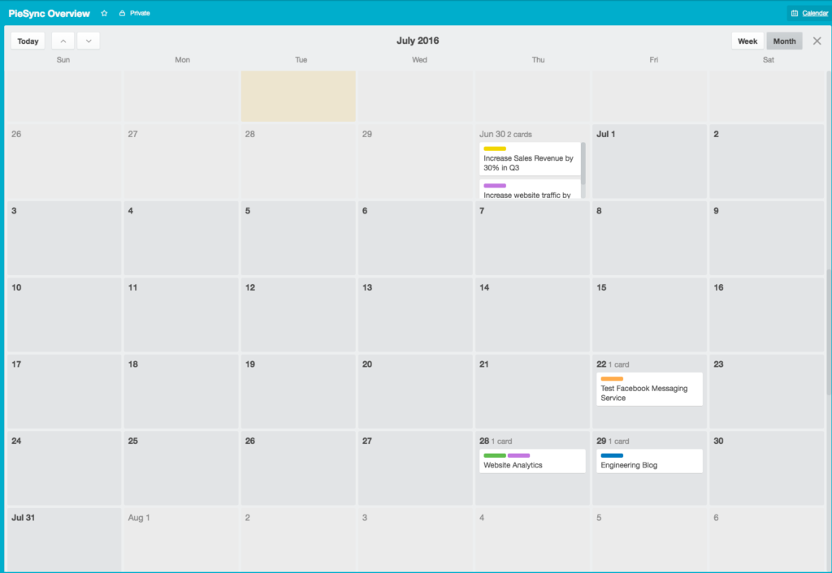Viewport: 832px width, 573px height.
Task: Go to previous month with up chevron
Action: pyautogui.click(x=63, y=41)
